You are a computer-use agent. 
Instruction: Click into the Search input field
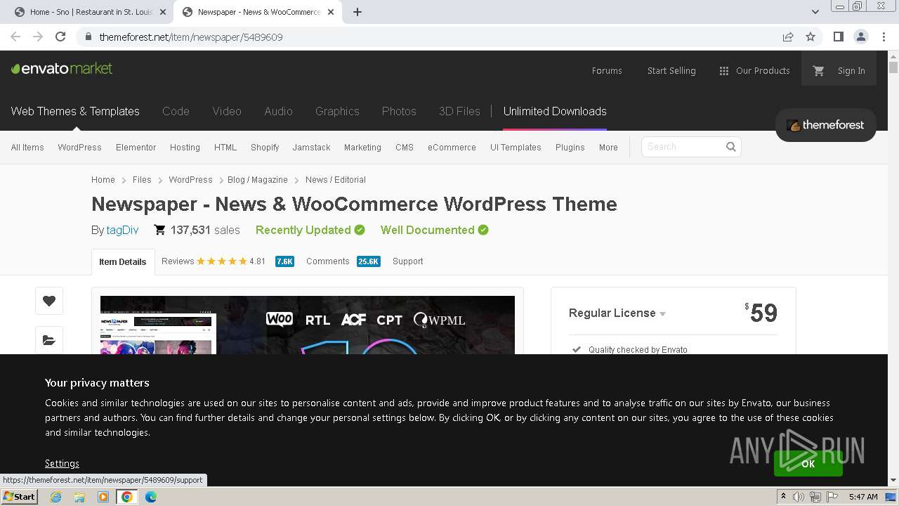click(683, 147)
